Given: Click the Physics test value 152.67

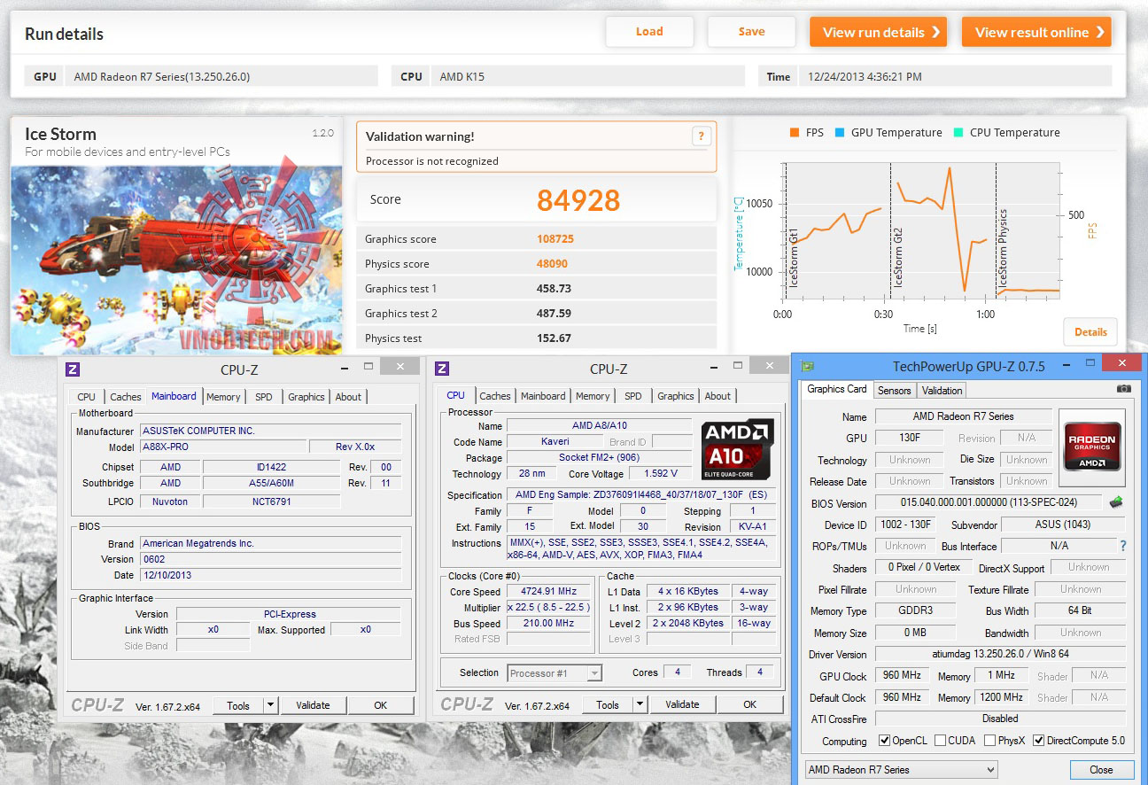Looking at the screenshot, I should 554,338.
